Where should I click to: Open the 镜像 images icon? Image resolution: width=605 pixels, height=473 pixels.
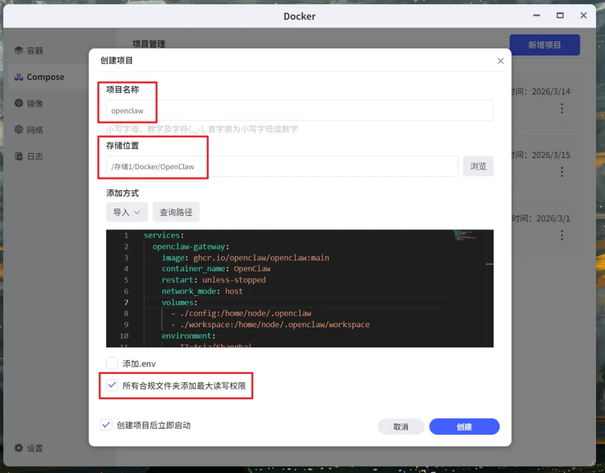[19, 103]
